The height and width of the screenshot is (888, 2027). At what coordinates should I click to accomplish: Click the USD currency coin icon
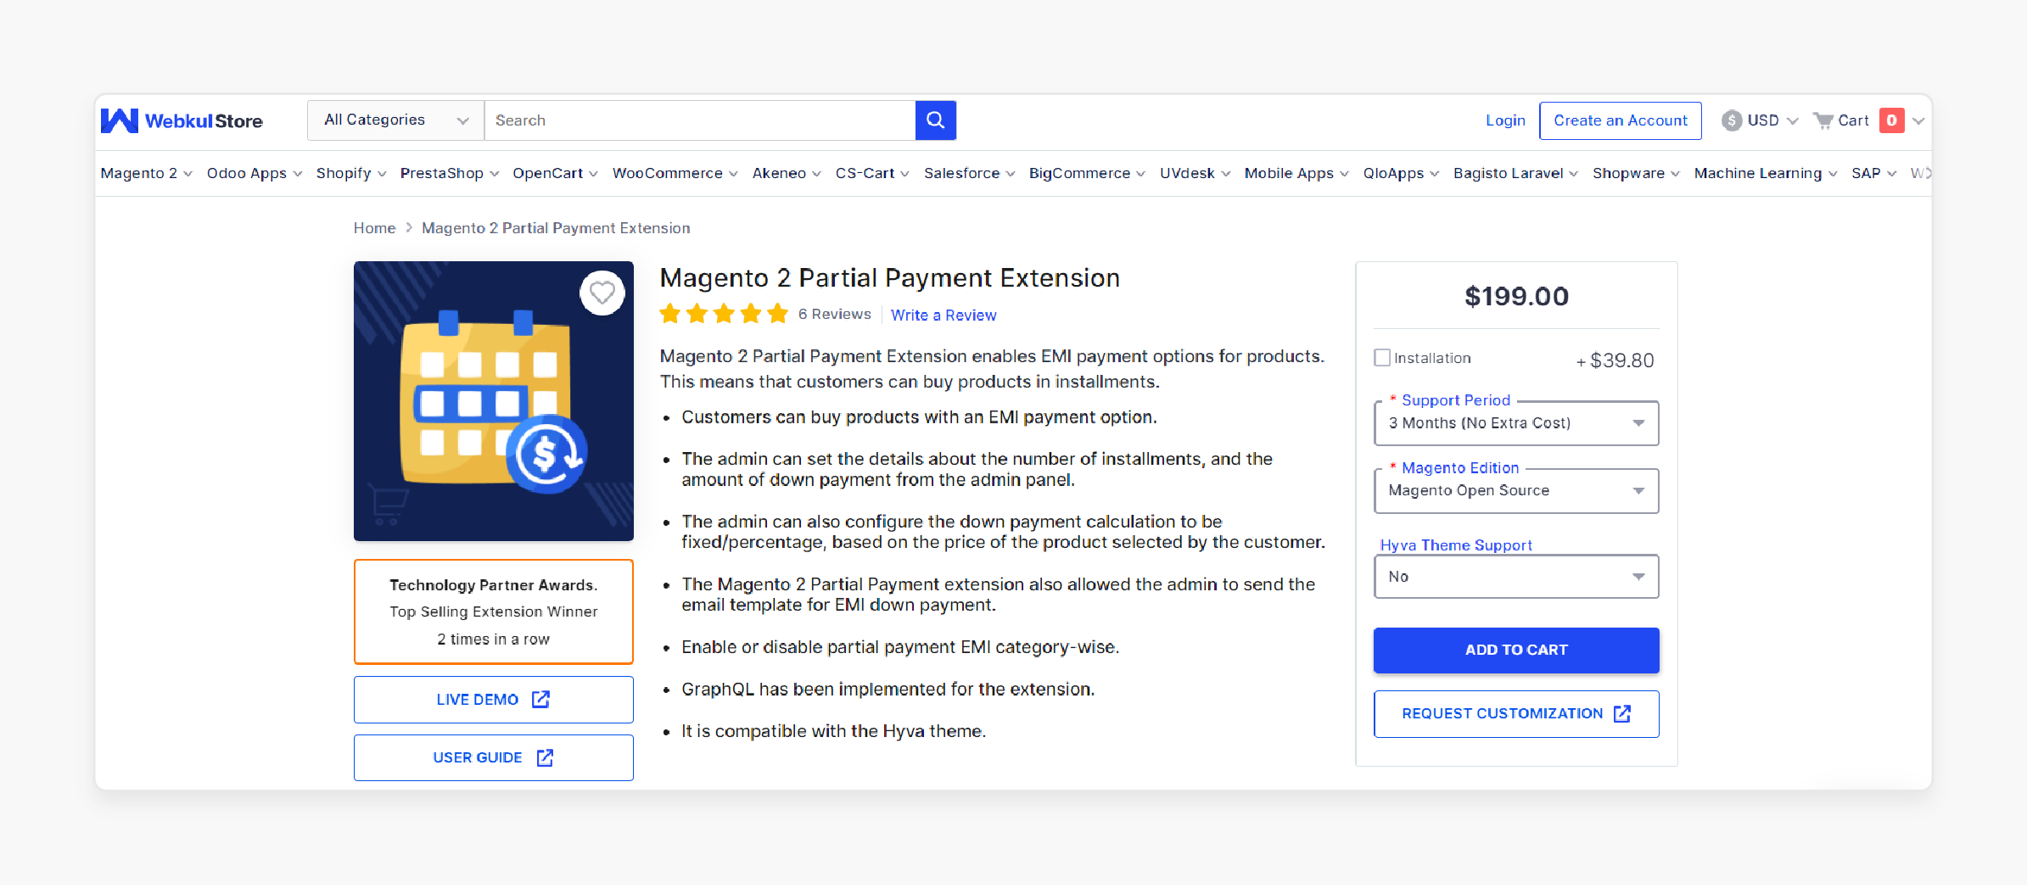tap(1733, 120)
